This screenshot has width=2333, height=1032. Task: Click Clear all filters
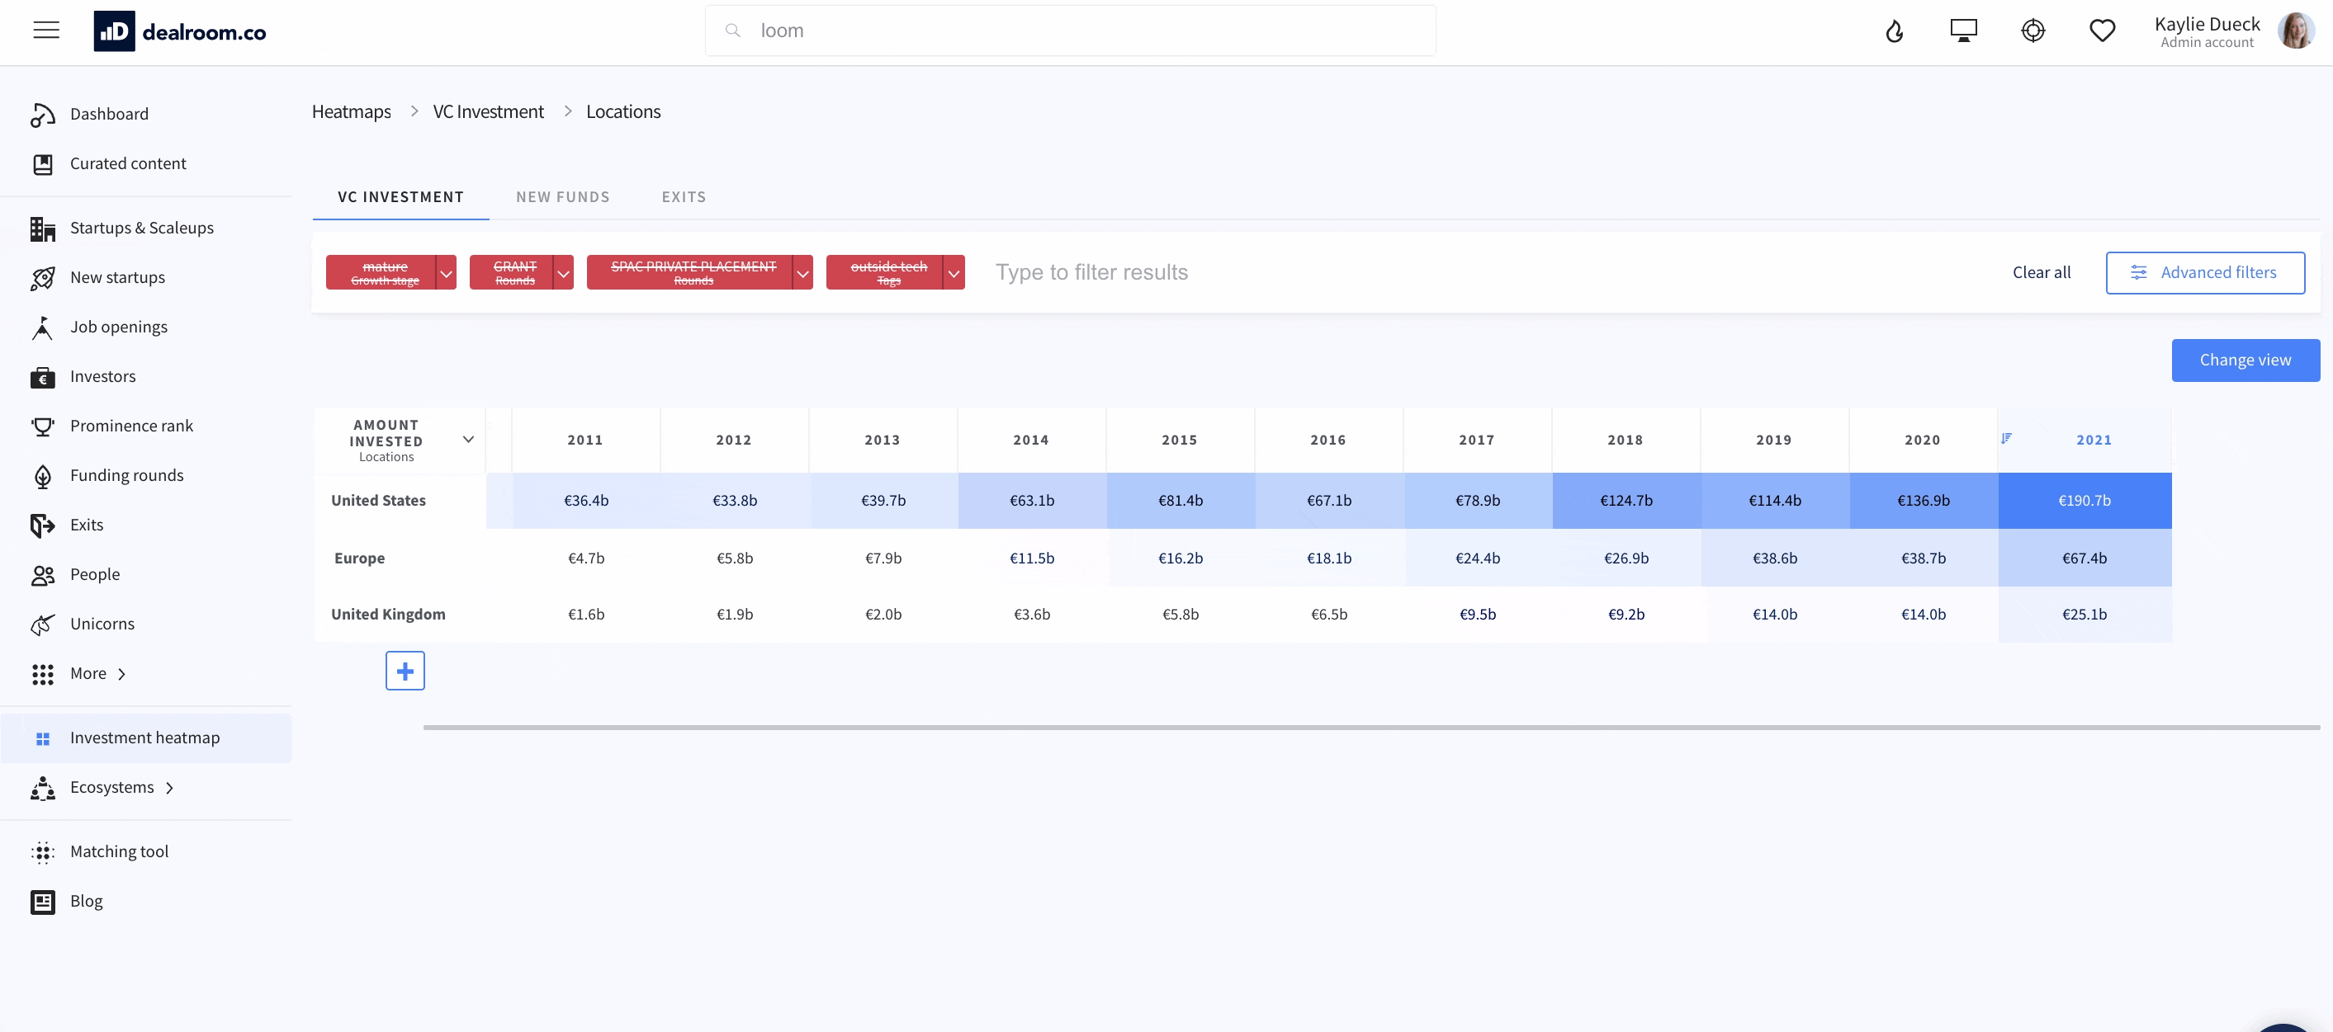pos(2042,272)
